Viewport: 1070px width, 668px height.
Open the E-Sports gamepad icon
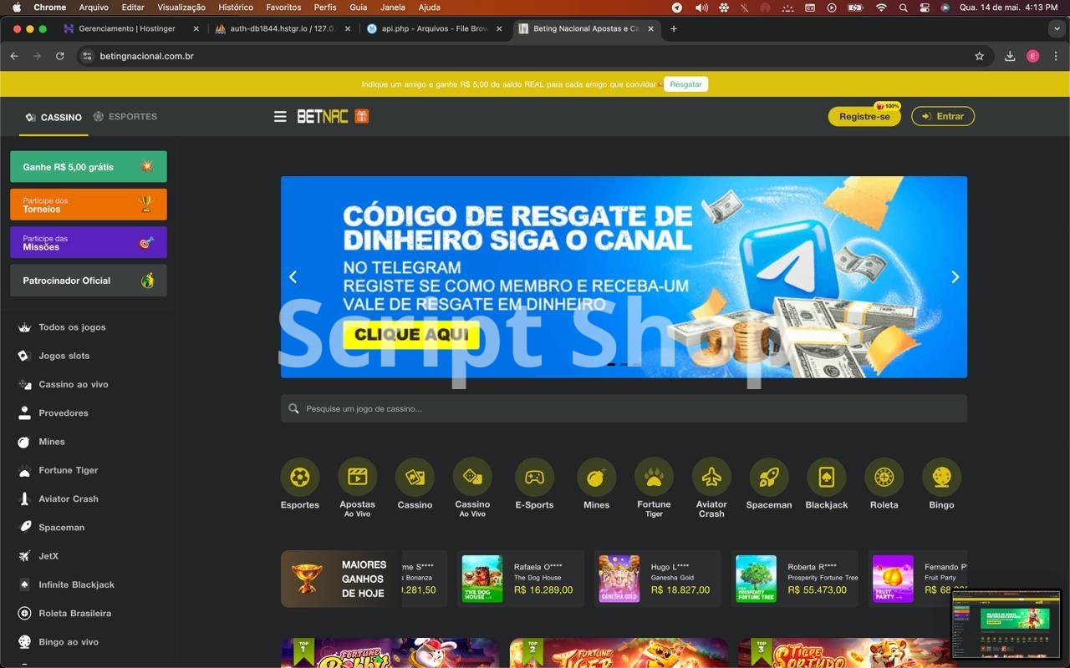pos(534,478)
